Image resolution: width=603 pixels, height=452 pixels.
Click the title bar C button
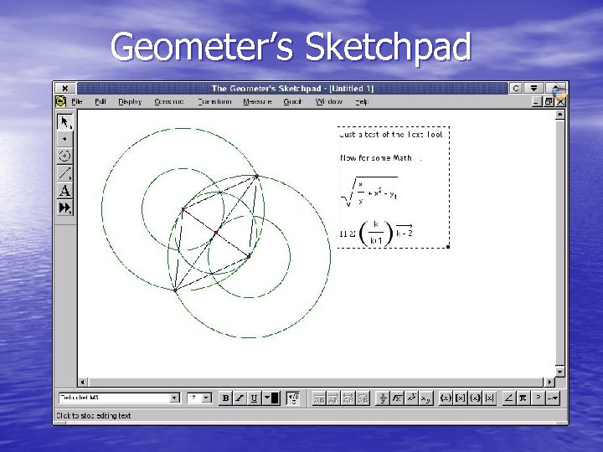(x=516, y=88)
